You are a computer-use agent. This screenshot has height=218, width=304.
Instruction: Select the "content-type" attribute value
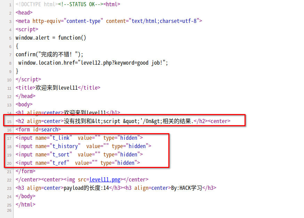pos(83,21)
